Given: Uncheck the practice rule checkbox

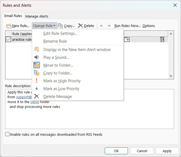Looking at the screenshot, I should (8, 39).
